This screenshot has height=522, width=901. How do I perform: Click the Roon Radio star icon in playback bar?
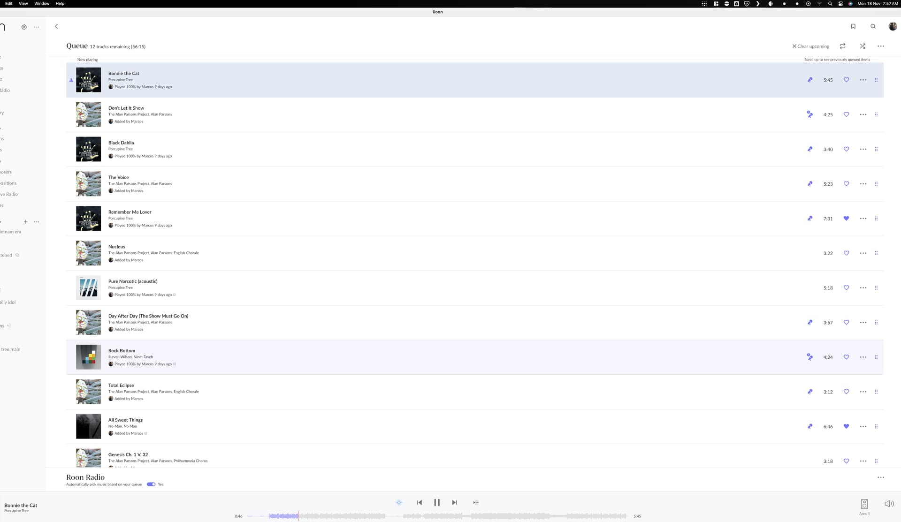coord(399,502)
